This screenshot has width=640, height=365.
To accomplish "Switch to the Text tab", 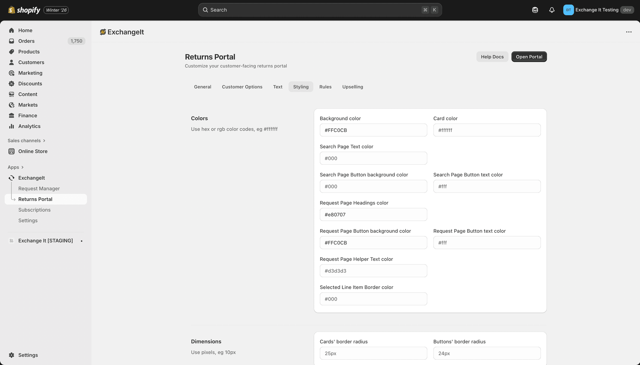I will [x=278, y=87].
